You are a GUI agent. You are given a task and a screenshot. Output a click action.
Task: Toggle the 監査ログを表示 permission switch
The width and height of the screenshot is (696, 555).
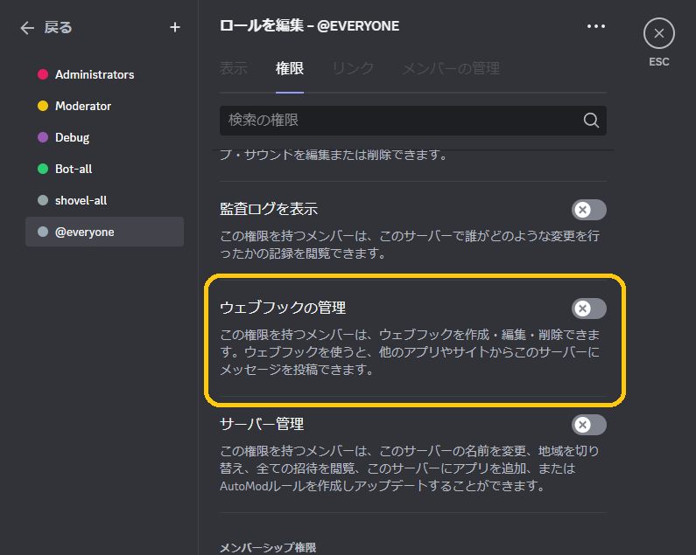click(589, 210)
